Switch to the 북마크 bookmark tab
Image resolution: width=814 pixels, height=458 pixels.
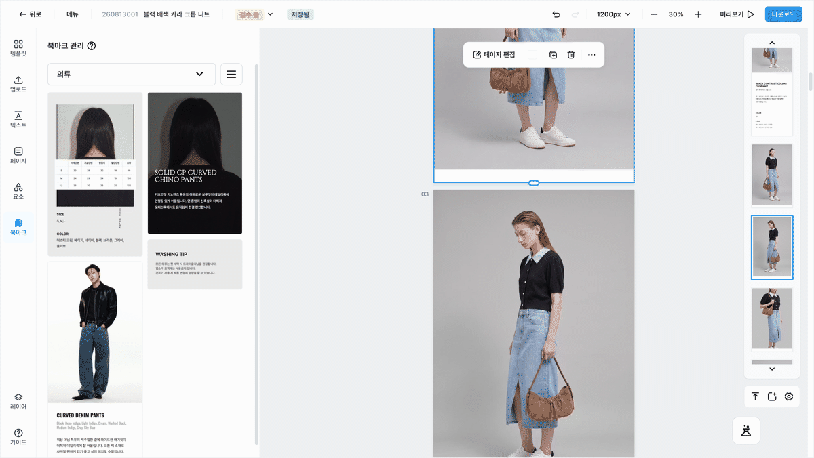[18, 228]
